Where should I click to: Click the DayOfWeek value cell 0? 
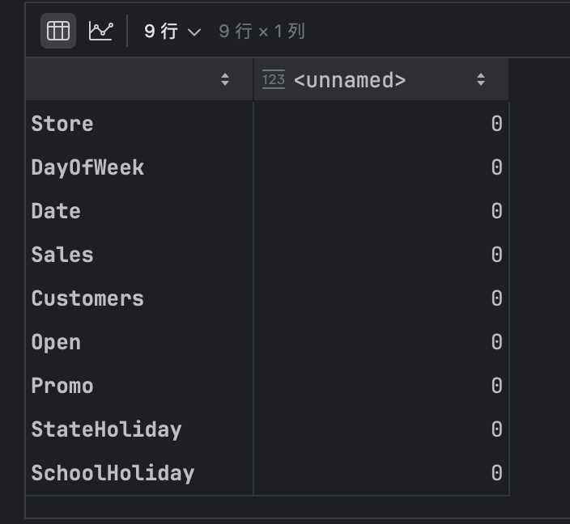tap(381, 167)
